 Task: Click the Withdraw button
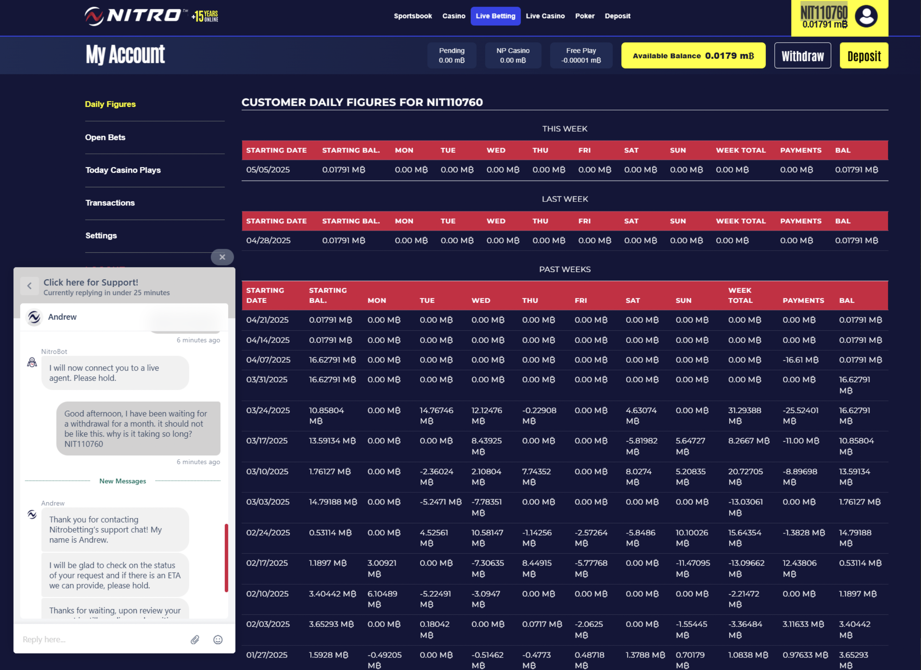(802, 56)
